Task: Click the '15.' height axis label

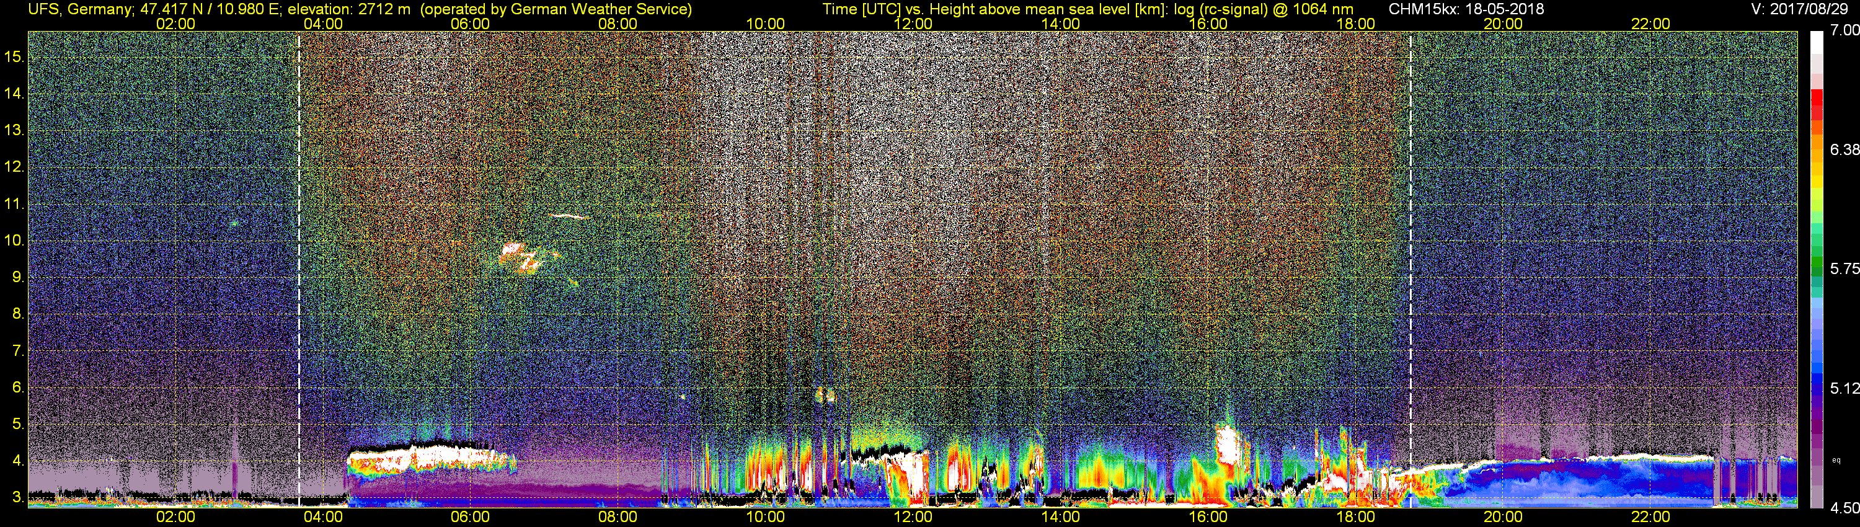Action: click(14, 56)
